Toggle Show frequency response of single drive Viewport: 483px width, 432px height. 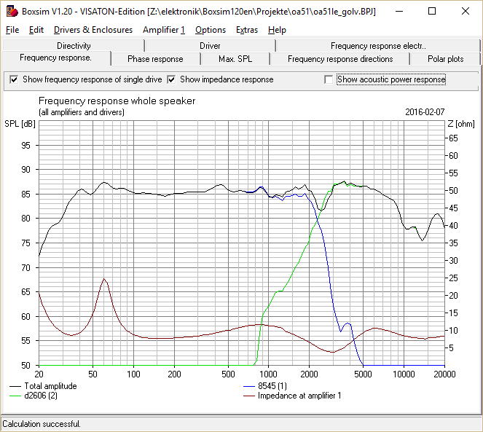click(x=14, y=79)
